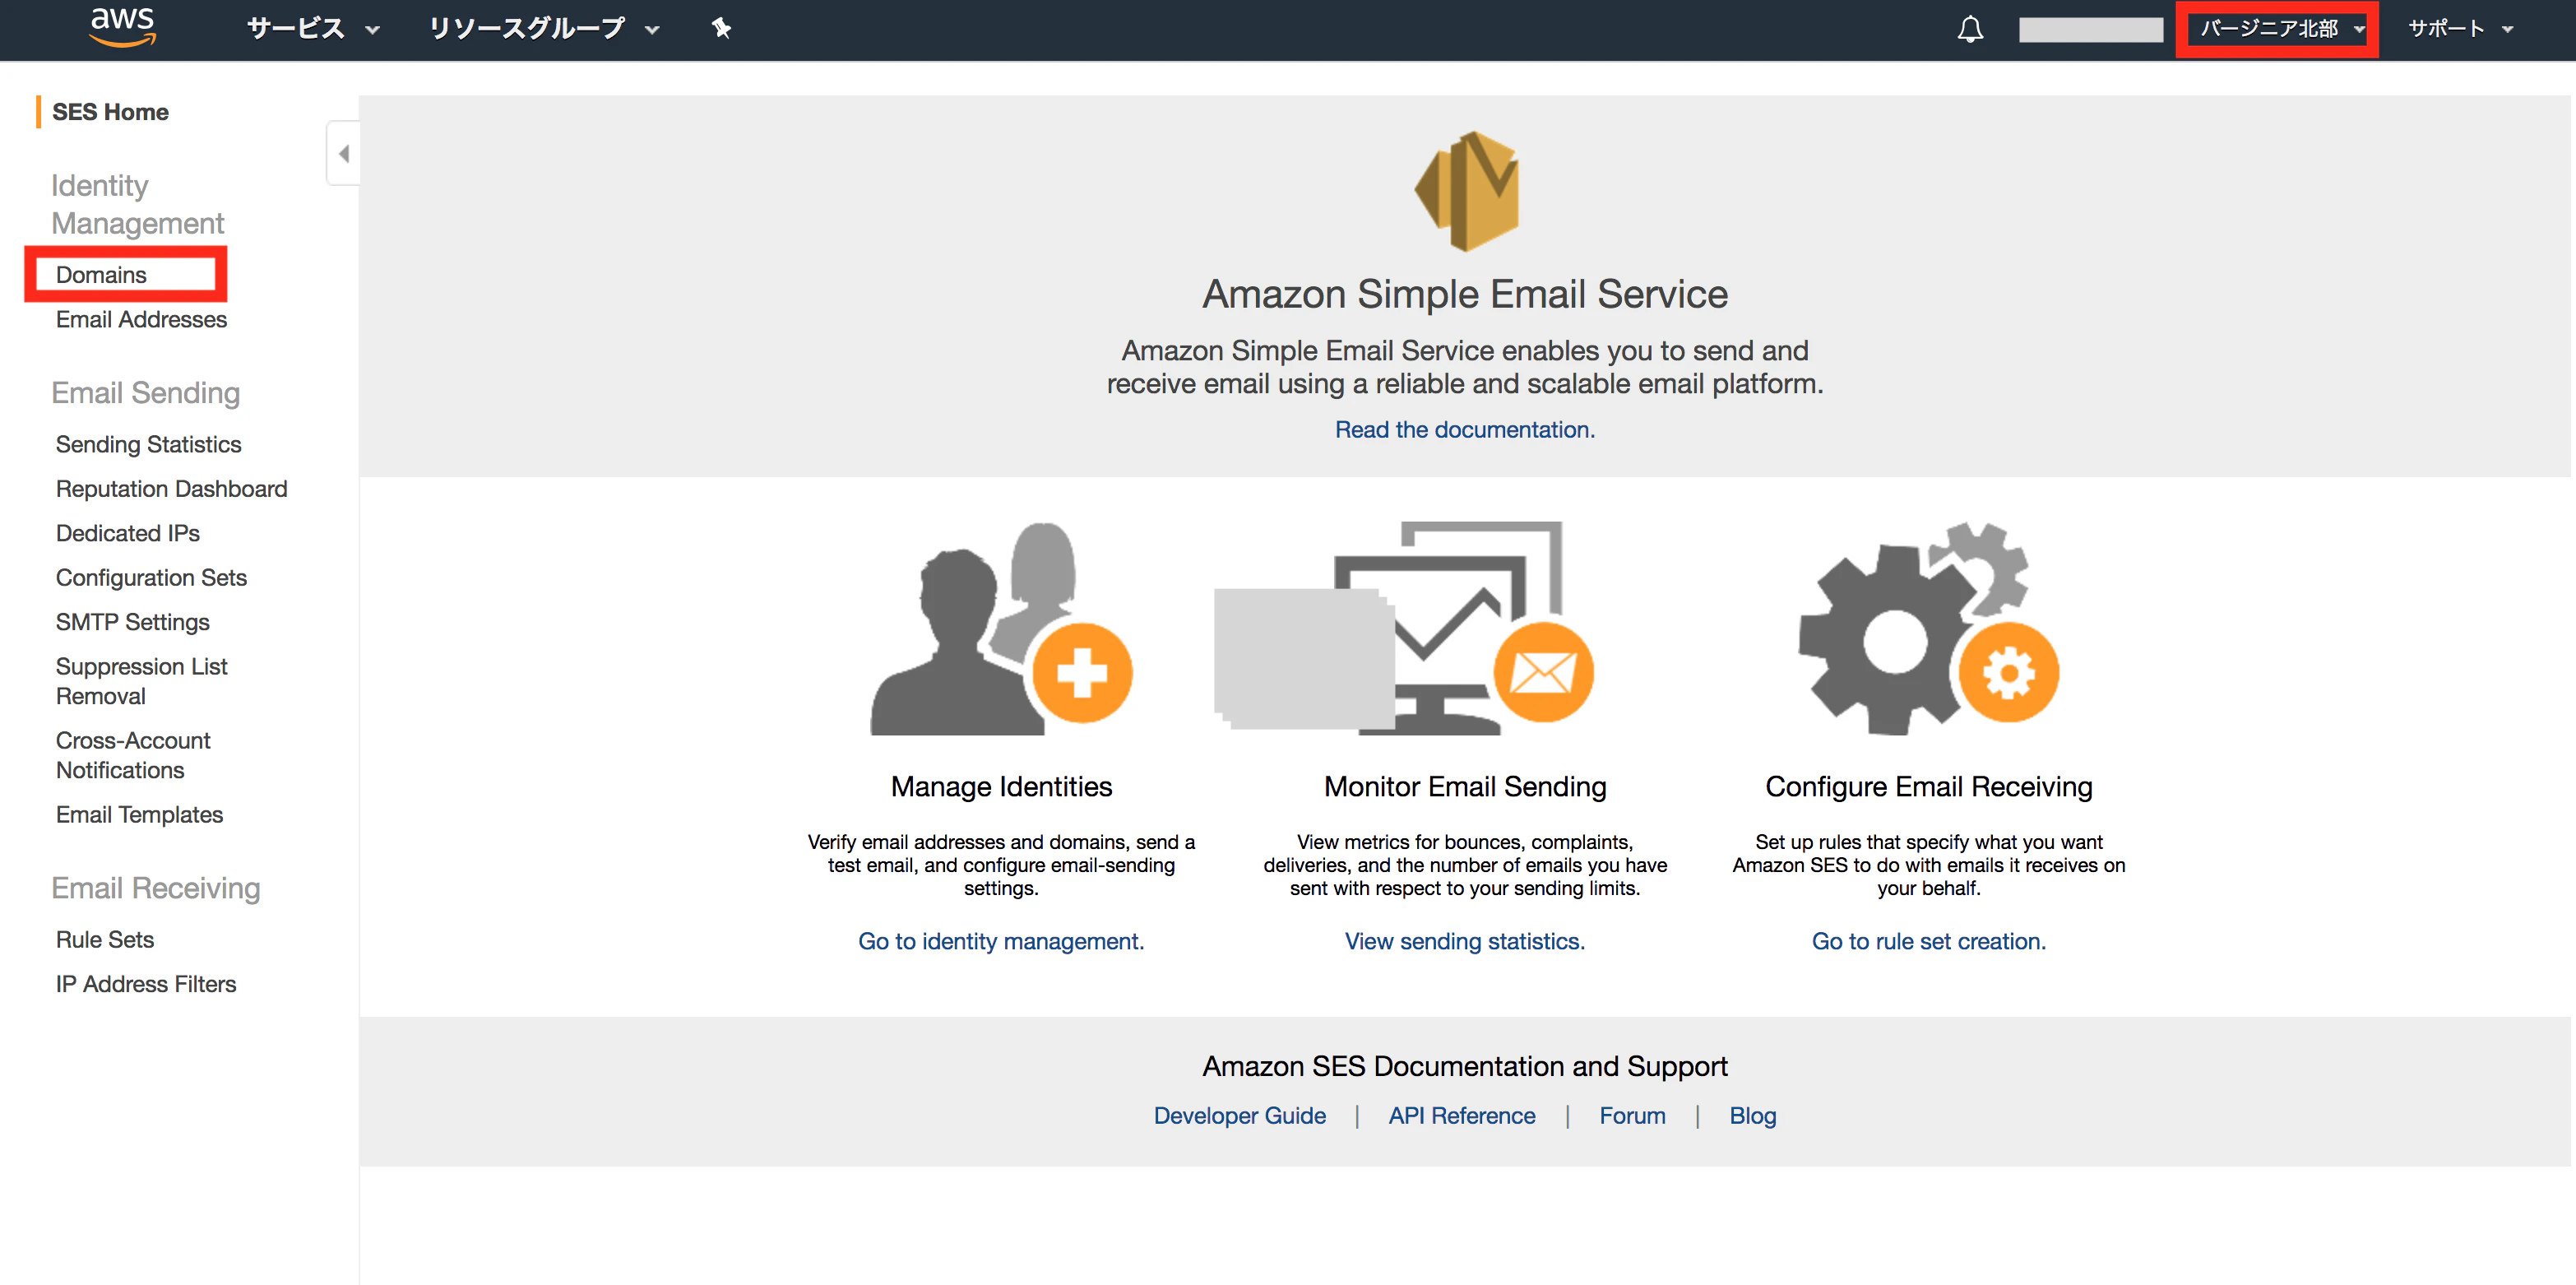Collapse the sidebar with the arrow handle
2576x1285 pixels.
coord(343,153)
